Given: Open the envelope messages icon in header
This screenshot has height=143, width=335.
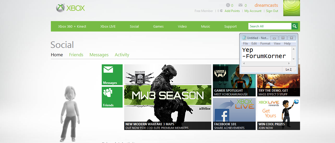Looking at the screenshot, I should (x=241, y=5).
